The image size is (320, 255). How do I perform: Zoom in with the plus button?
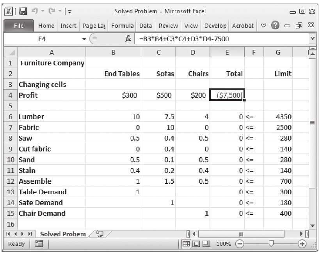pos(302,244)
